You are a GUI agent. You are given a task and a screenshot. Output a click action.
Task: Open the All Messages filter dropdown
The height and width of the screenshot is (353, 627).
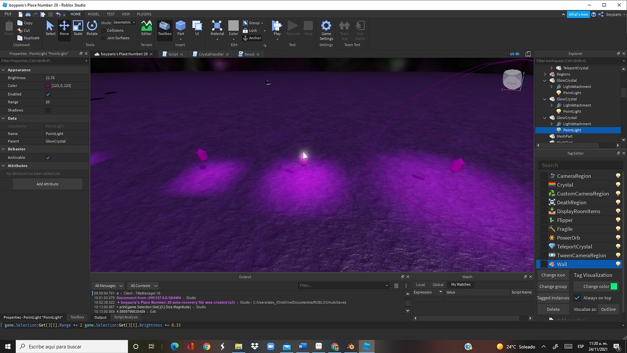tap(108, 285)
